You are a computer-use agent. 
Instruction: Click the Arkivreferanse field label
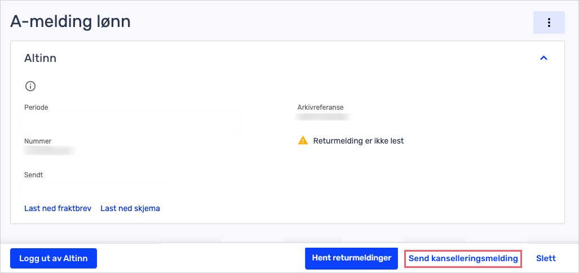coord(320,108)
